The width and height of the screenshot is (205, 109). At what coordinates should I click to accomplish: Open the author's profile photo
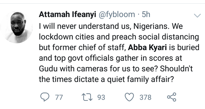(x=17, y=27)
